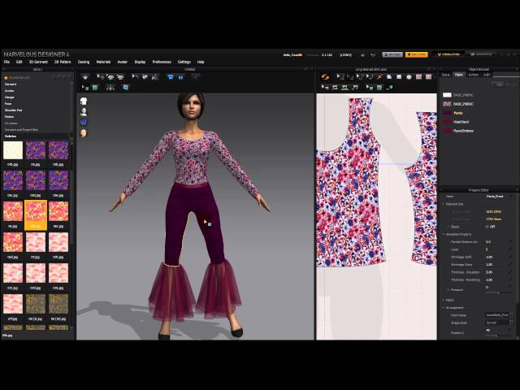Open the Point Name dropdown
The width and height of the screenshot is (520, 390).
[x=499, y=315]
